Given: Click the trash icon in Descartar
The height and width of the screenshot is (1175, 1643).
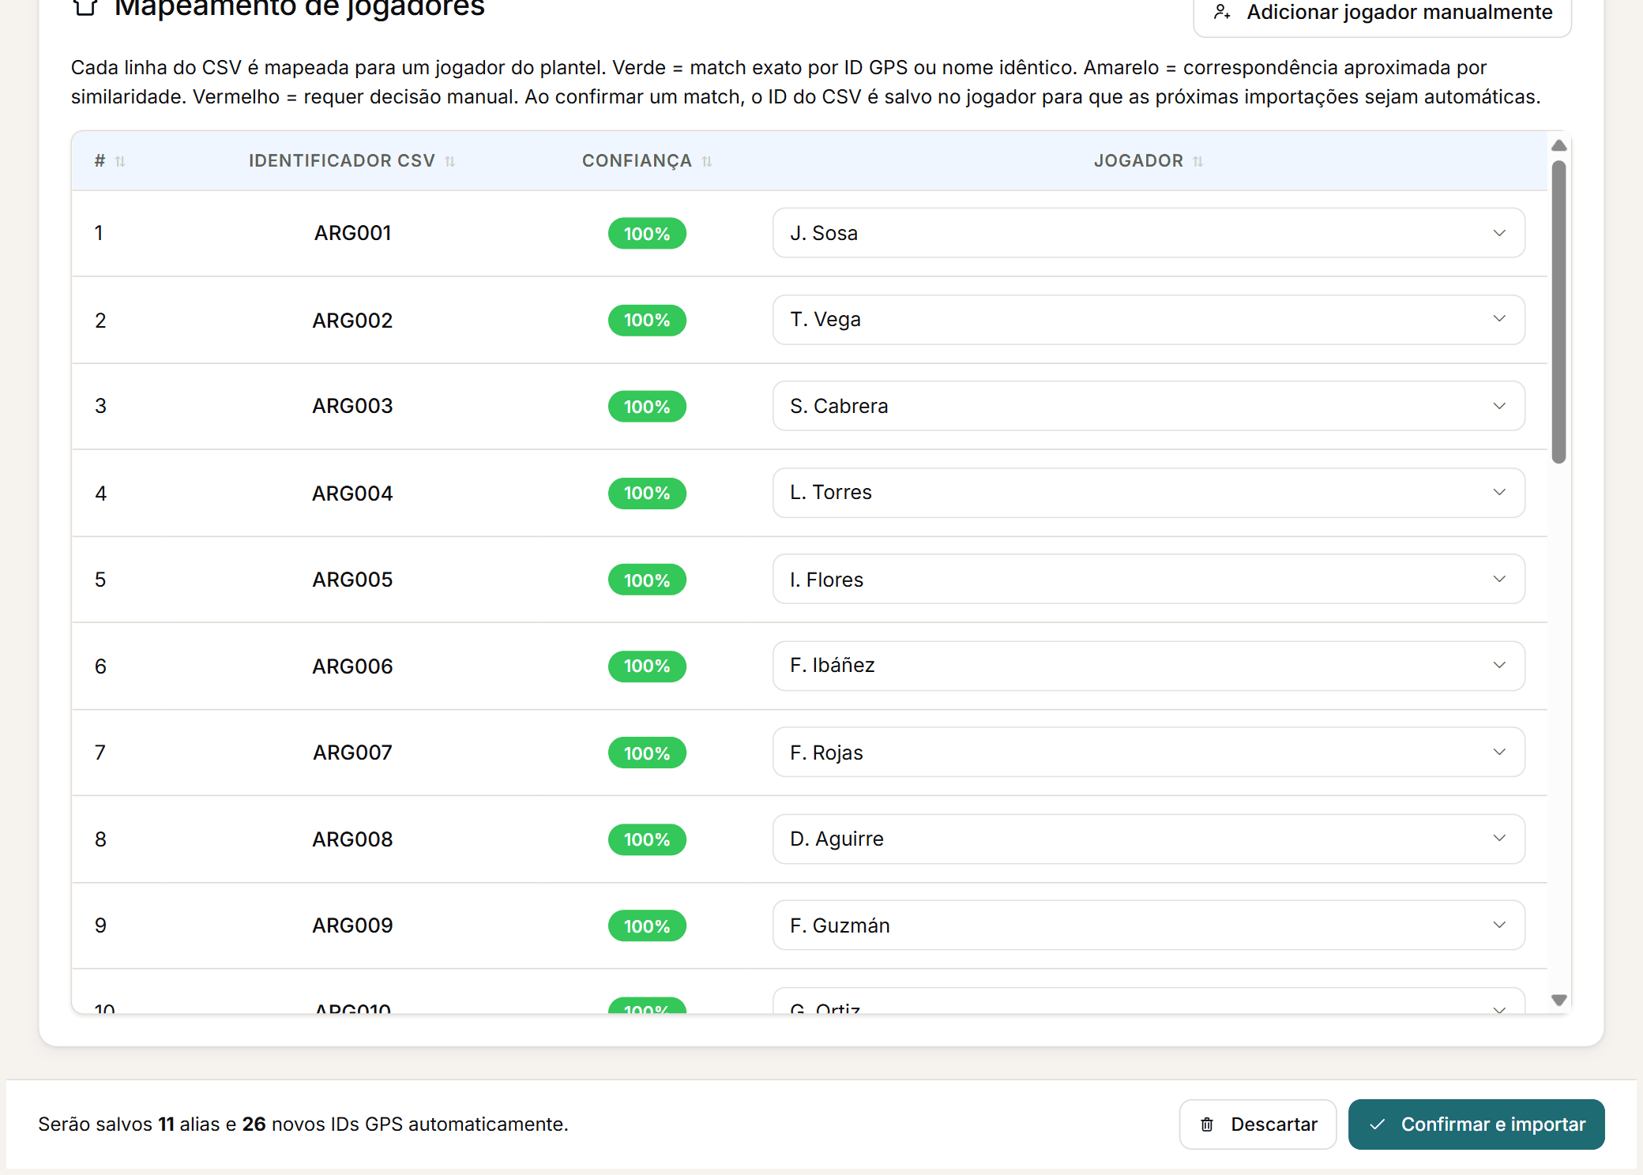Looking at the screenshot, I should coord(1207,1124).
